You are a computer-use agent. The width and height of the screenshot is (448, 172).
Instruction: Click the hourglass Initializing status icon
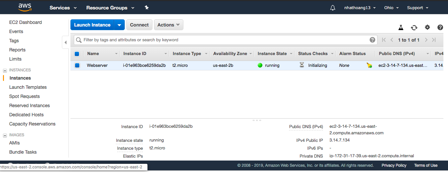click(x=302, y=65)
